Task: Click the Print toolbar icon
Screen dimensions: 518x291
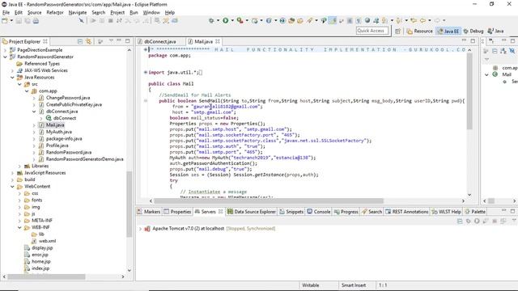Action: 36,21
